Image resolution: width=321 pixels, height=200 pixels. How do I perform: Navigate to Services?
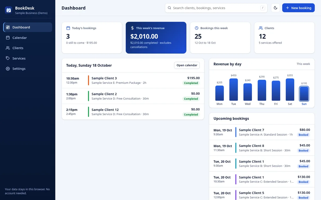[28, 58]
